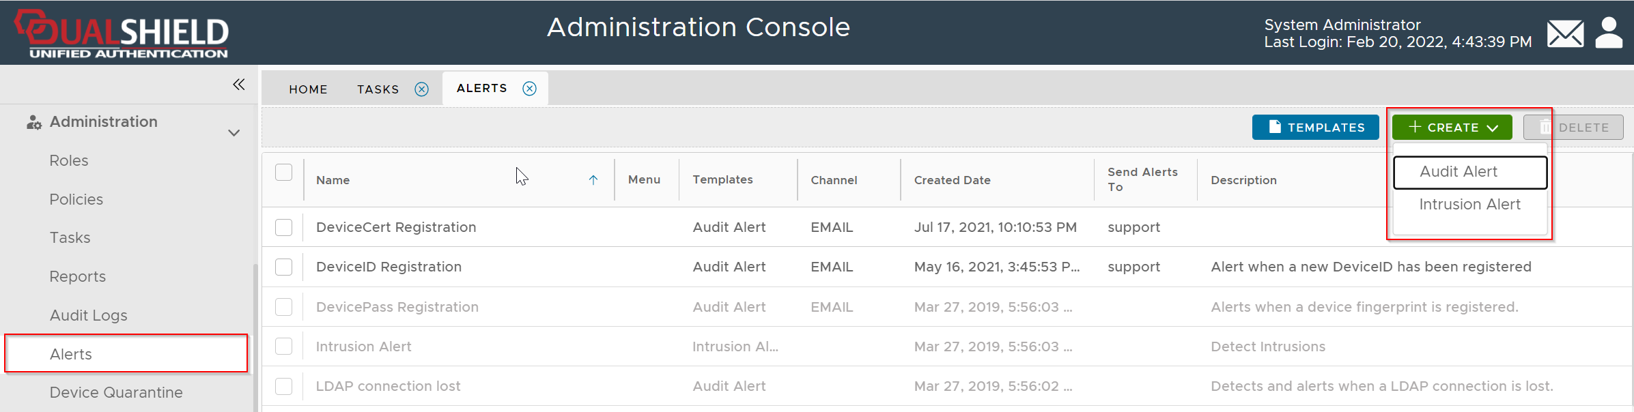Click the Templates button

1315,128
